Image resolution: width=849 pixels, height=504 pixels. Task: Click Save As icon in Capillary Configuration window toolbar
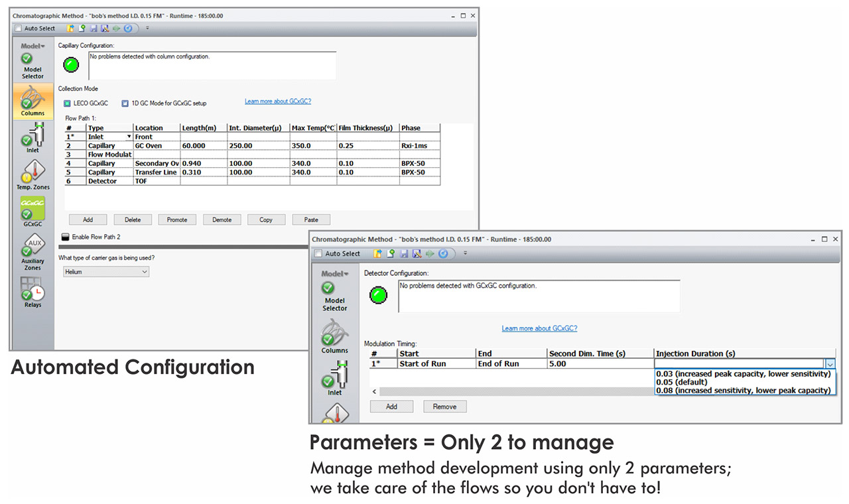tap(105, 29)
